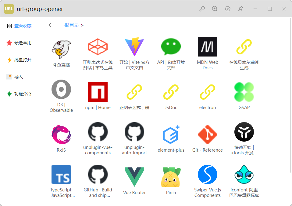Click the 根目录 breadcrumb link
This screenshot has height=206, width=292.
[x=72, y=25]
